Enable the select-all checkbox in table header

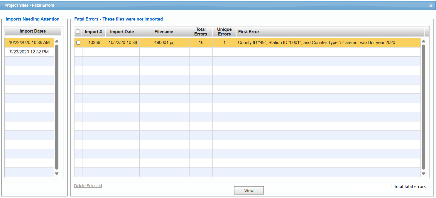click(x=78, y=31)
